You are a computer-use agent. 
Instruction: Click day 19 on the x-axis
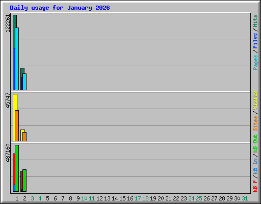click(153, 198)
